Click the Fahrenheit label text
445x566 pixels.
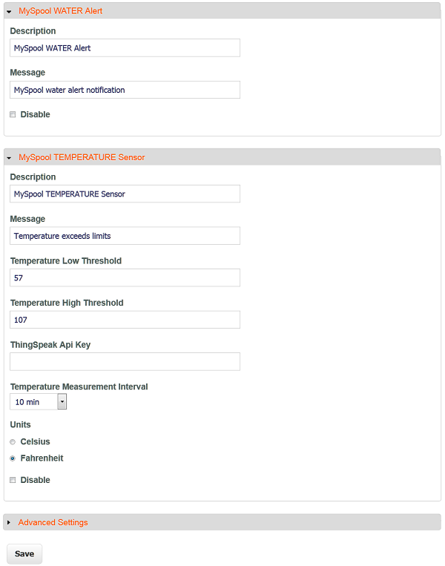[42, 458]
